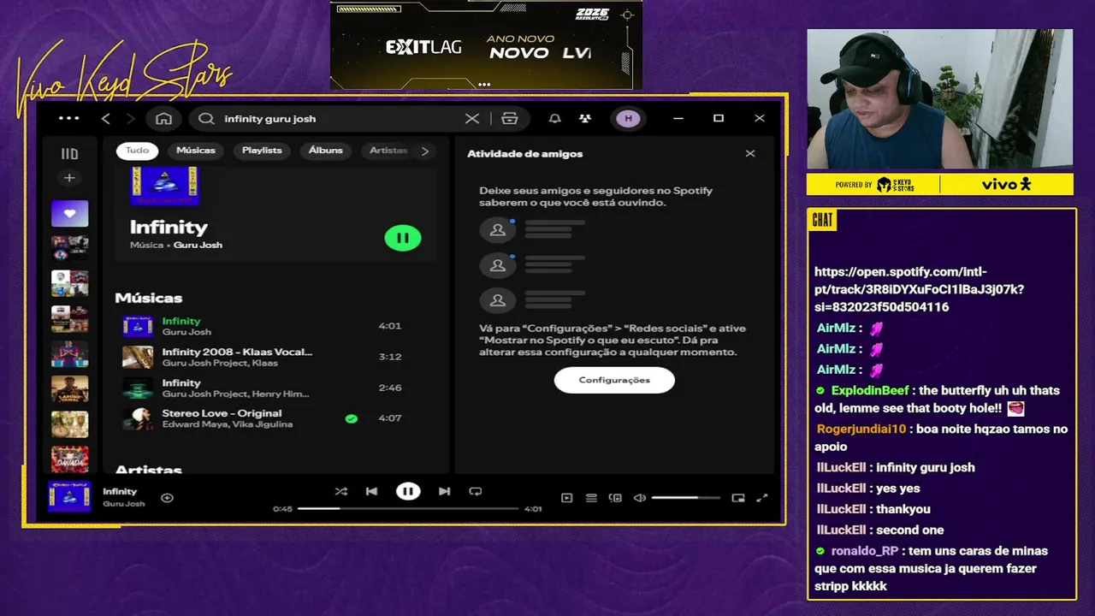Open the notifications bell
1095x616 pixels.
point(554,119)
